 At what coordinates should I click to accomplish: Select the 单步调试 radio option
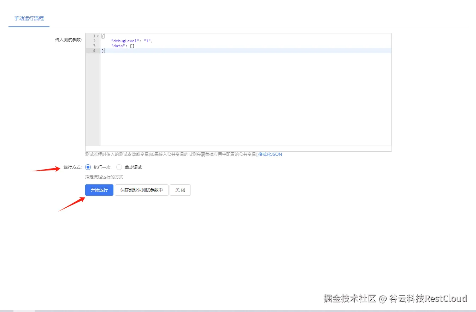point(119,167)
